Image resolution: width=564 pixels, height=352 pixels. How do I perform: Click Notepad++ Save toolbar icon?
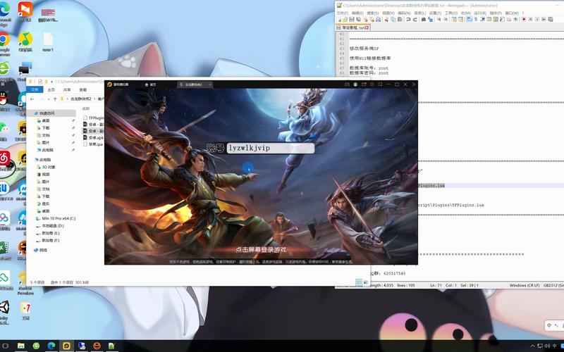(x=352, y=20)
